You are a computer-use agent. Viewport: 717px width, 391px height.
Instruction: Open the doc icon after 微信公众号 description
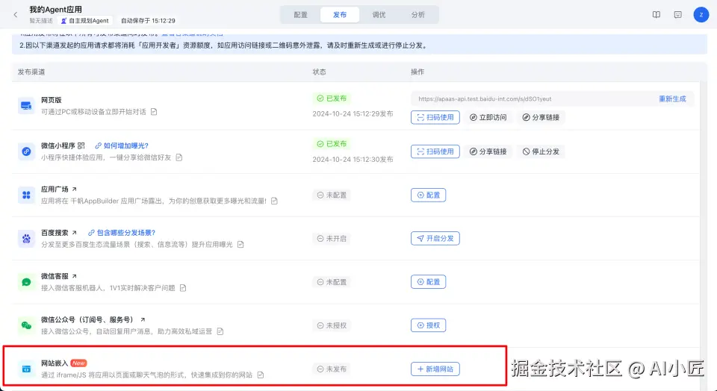220,331
